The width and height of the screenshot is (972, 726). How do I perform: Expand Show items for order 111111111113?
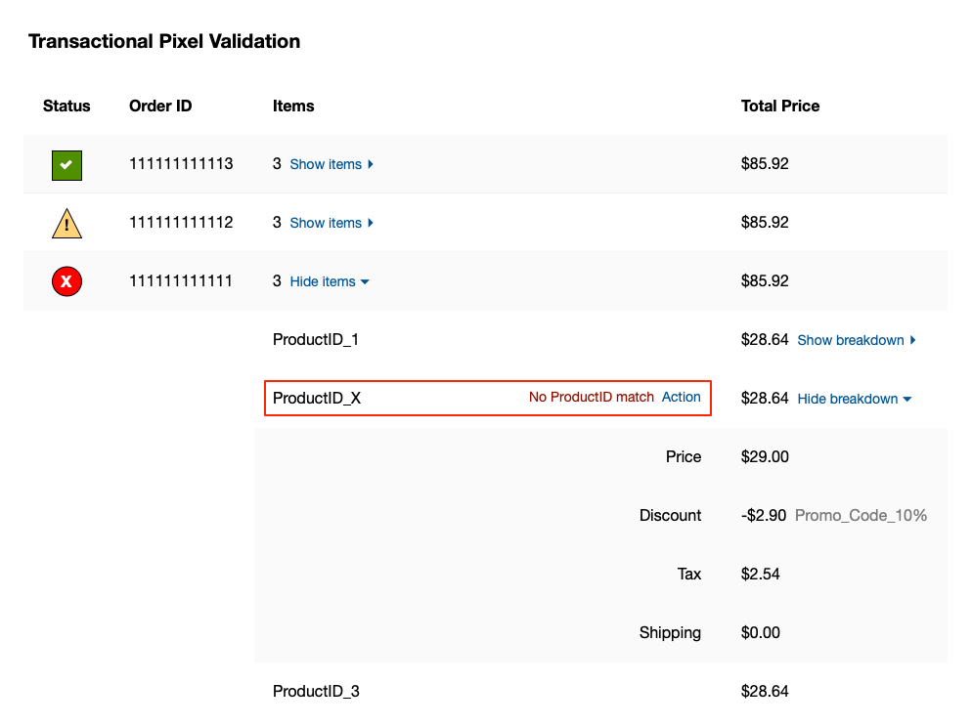tap(324, 164)
